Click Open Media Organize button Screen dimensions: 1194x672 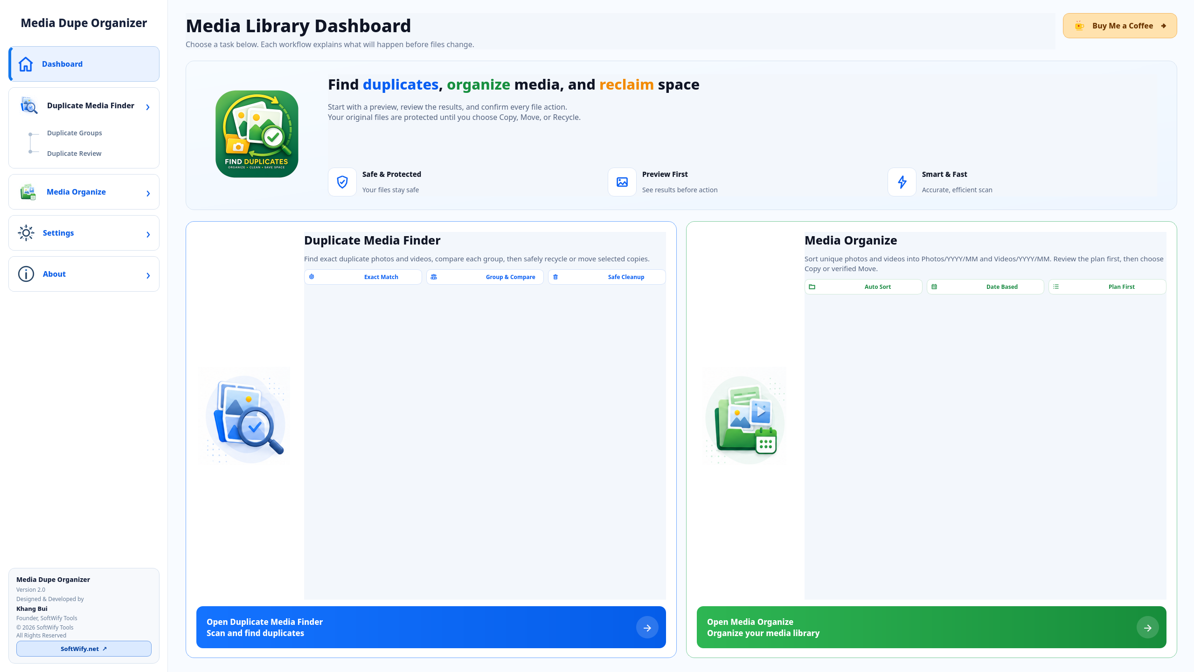[931, 627]
